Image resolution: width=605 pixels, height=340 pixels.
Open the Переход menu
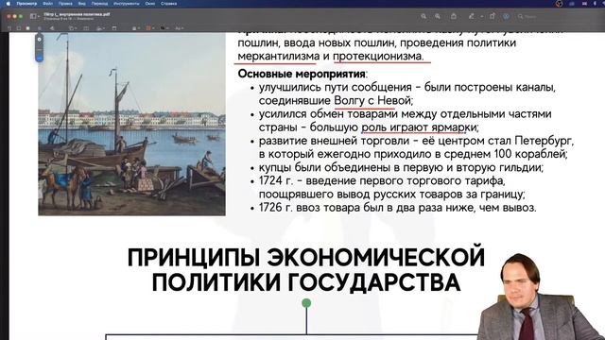tap(99, 4)
